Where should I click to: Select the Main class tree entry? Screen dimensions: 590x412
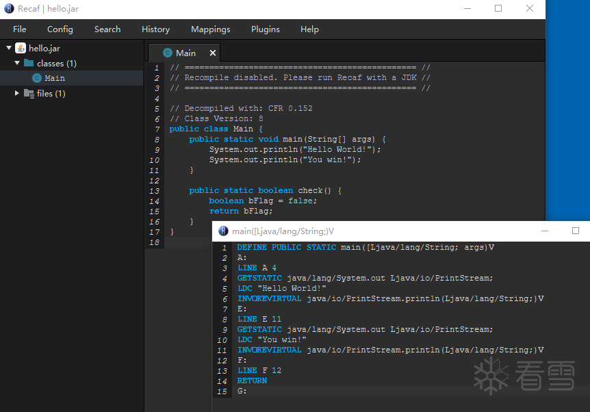coord(71,78)
